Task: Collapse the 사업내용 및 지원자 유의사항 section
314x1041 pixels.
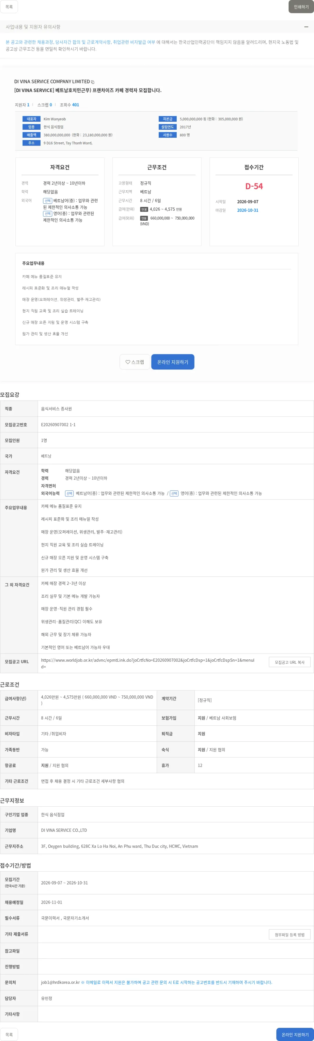Action: tap(306, 27)
